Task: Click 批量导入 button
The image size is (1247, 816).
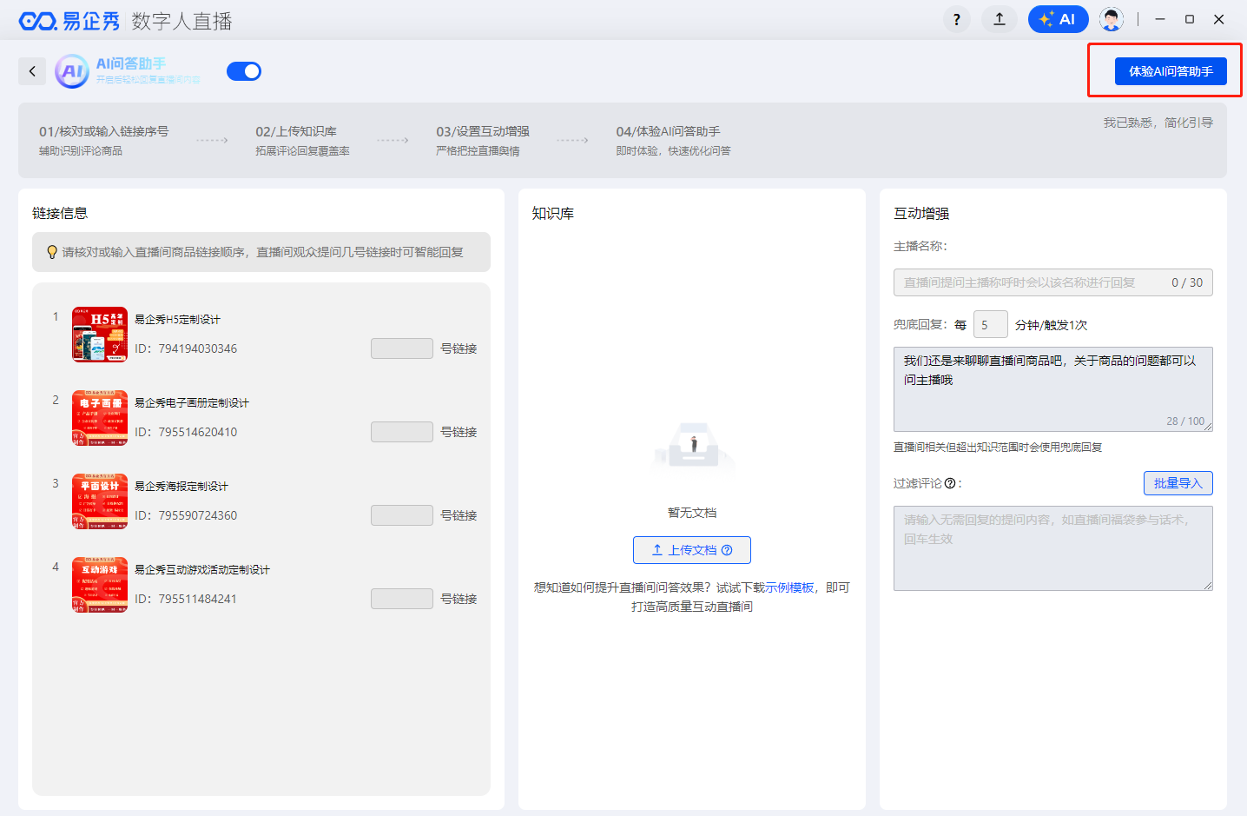Action: point(1178,483)
